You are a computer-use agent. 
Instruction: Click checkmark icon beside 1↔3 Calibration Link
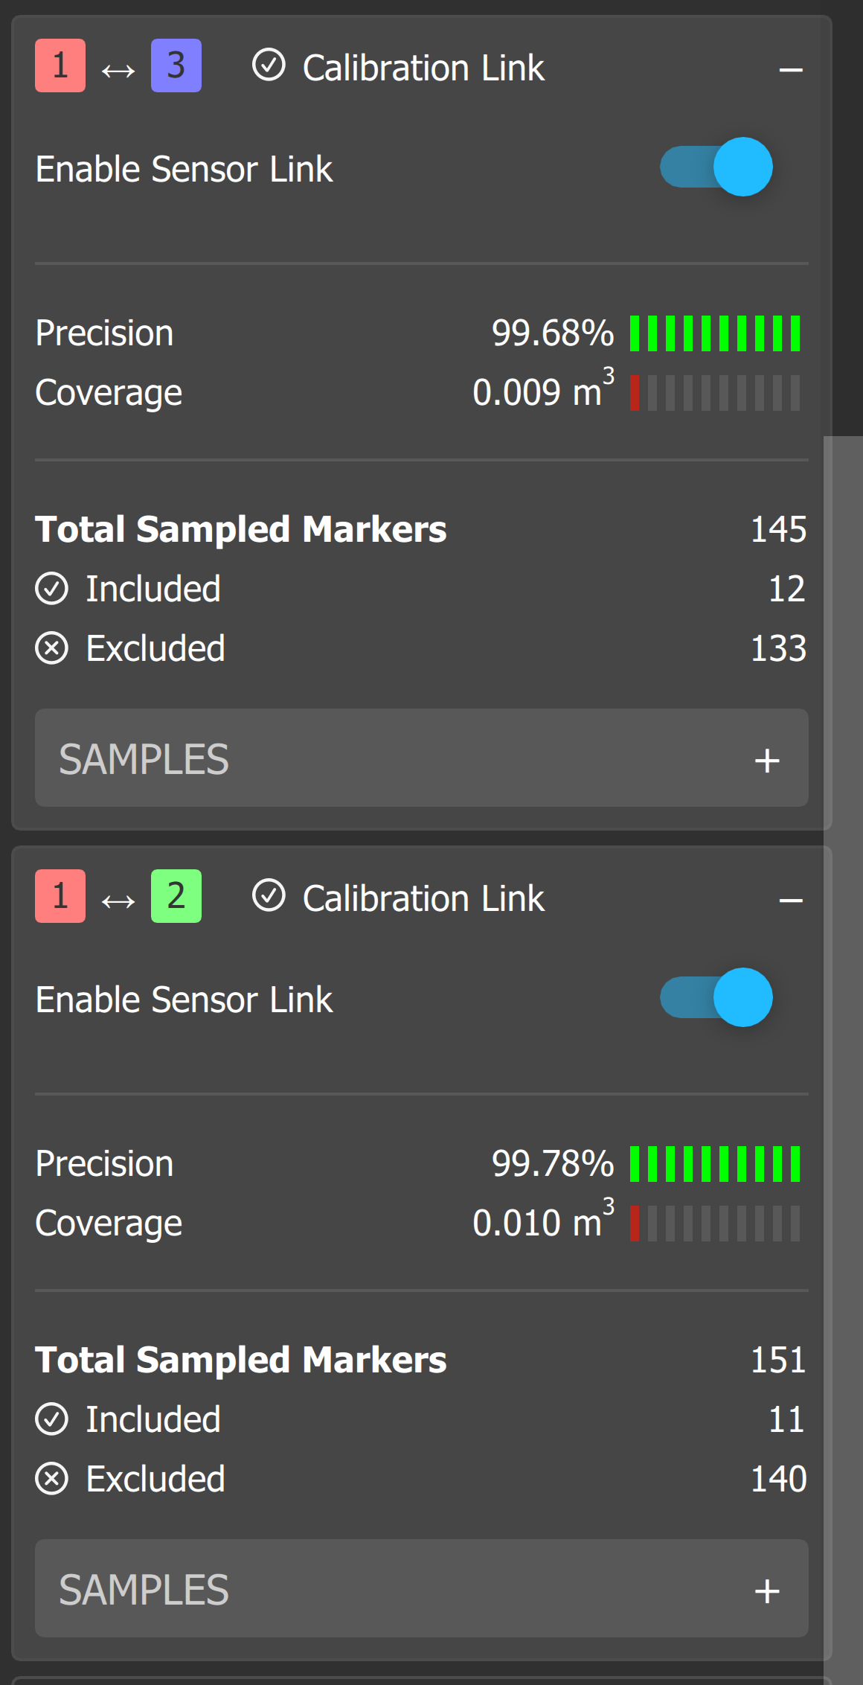(269, 65)
